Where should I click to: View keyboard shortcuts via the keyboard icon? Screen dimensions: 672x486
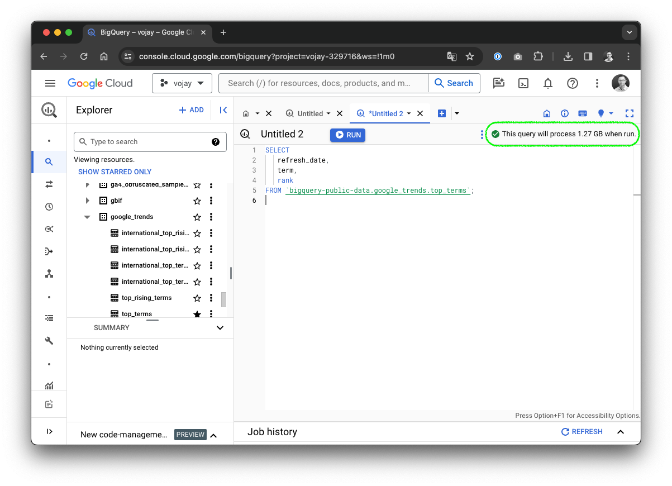click(583, 113)
